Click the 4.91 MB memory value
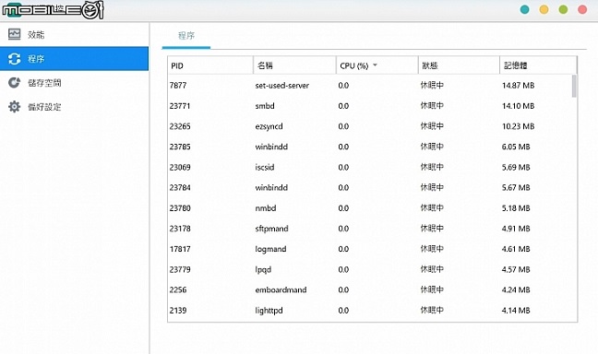Image resolution: width=598 pixels, height=354 pixels. pos(516,229)
